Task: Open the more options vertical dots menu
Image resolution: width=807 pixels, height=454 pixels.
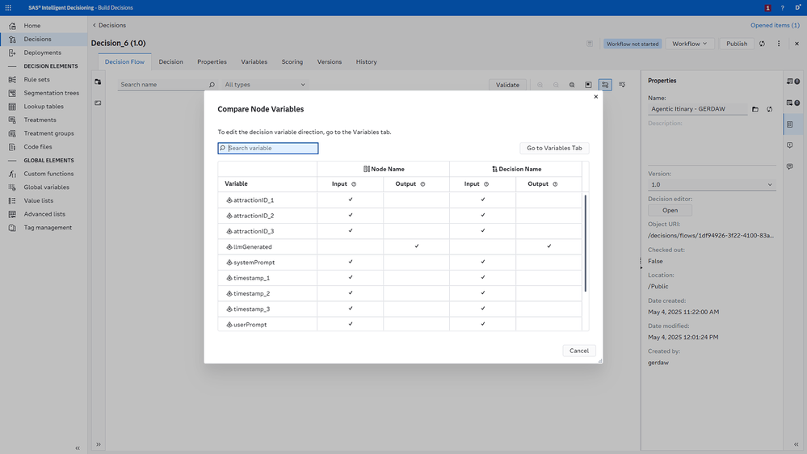Action: [x=779, y=44]
